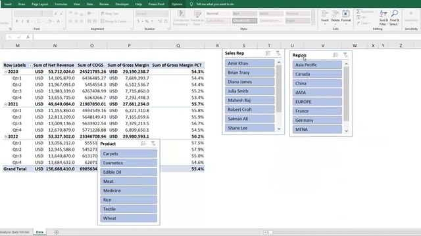Select column N header
This screenshot has height=236, width=421.
tap(55, 46)
